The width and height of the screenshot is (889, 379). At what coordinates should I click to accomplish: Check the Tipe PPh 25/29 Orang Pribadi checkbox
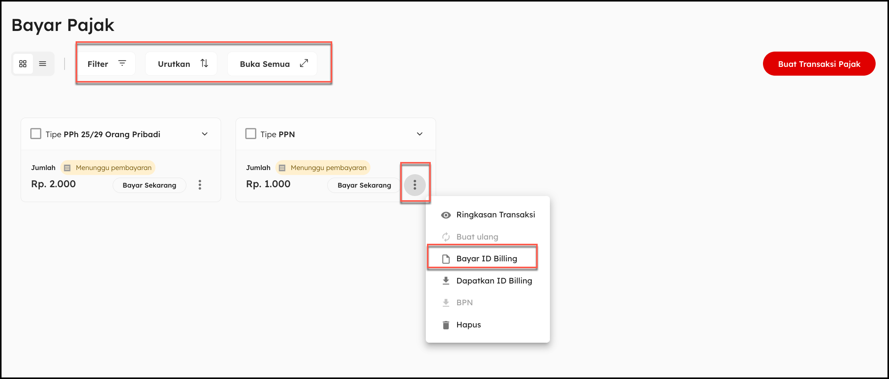[x=36, y=134]
